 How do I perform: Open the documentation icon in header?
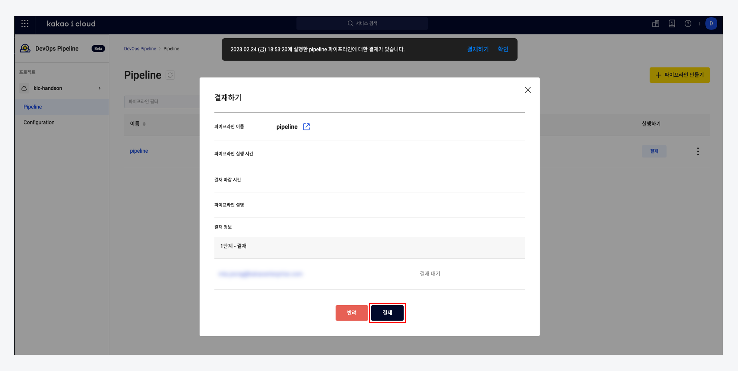coord(672,23)
